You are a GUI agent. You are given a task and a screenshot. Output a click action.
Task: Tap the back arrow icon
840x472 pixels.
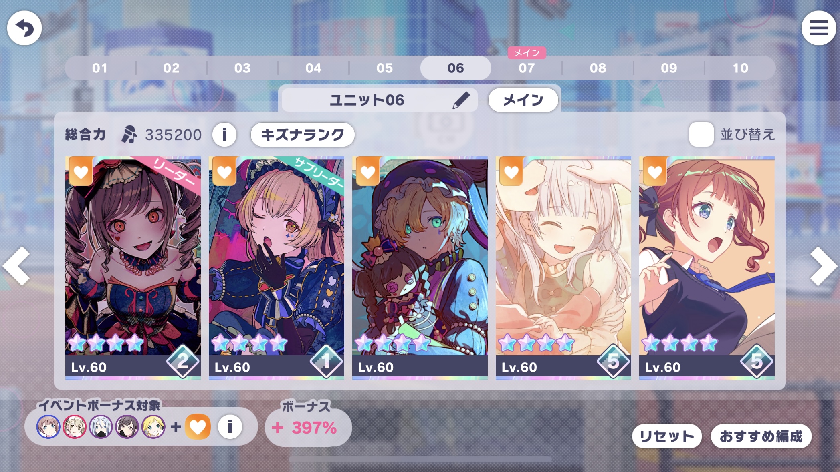coord(24,28)
